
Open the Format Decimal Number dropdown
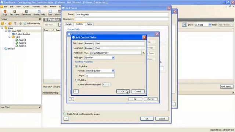(113, 71)
